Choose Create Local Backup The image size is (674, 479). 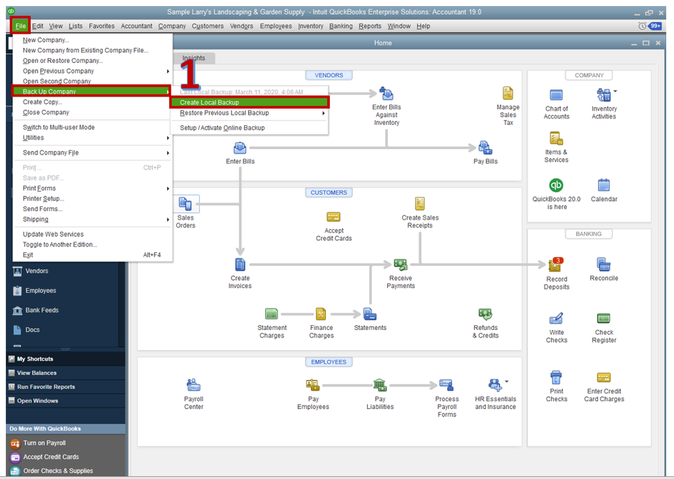[x=250, y=103]
